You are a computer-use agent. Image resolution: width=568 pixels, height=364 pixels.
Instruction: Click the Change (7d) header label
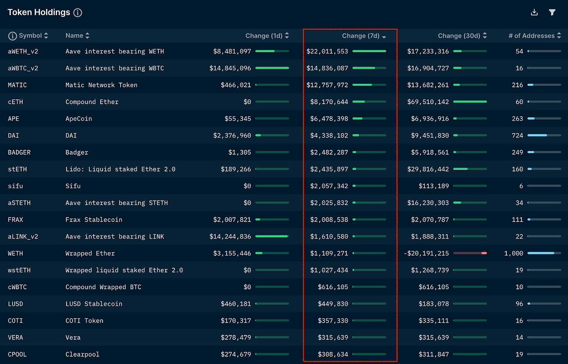(360, 35)
